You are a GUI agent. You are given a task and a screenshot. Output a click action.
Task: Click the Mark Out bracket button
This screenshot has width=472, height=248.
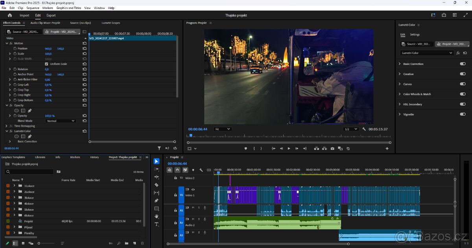pyautogui.click(x=261, y=149)
